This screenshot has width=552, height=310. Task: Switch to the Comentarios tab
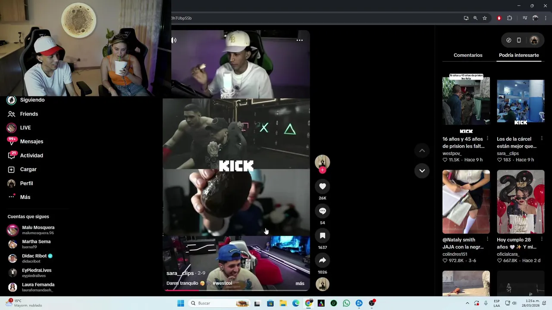(468, 55)
